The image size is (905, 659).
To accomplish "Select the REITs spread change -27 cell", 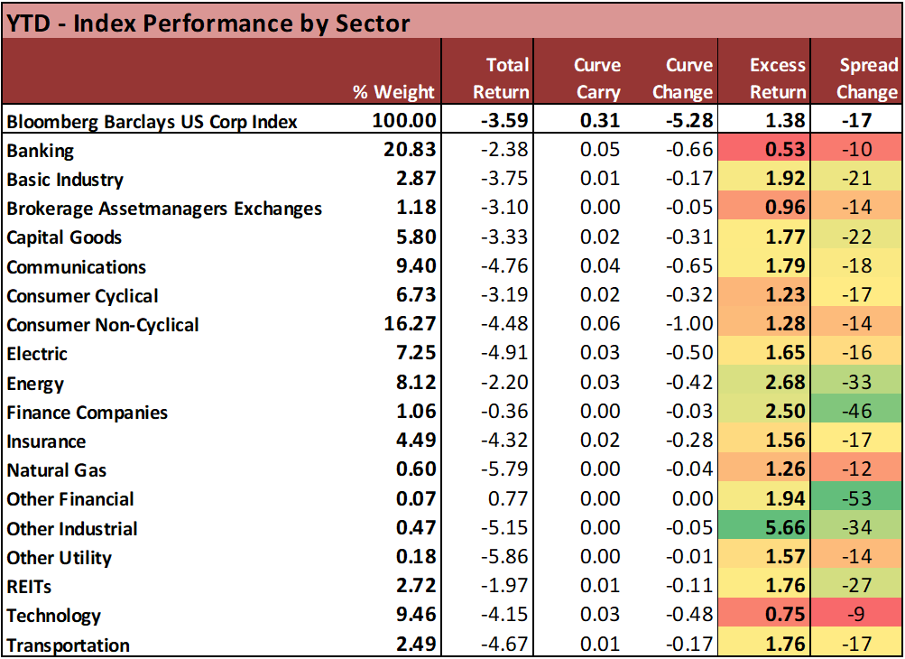I will click(856, 587).
